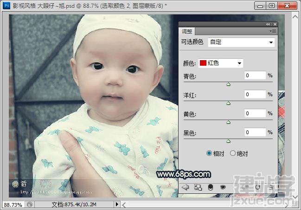Click the 洋红 percentage input field
This screenshot has height=210, width=301.
(x=255, y=94)
